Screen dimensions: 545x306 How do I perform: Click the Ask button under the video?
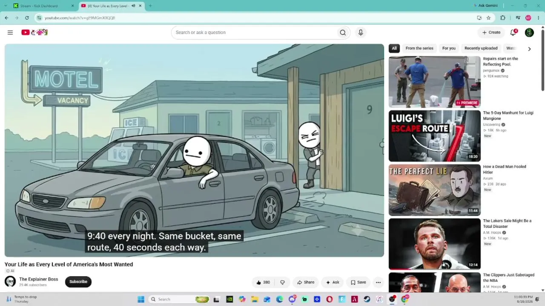(x=333, y=282)
